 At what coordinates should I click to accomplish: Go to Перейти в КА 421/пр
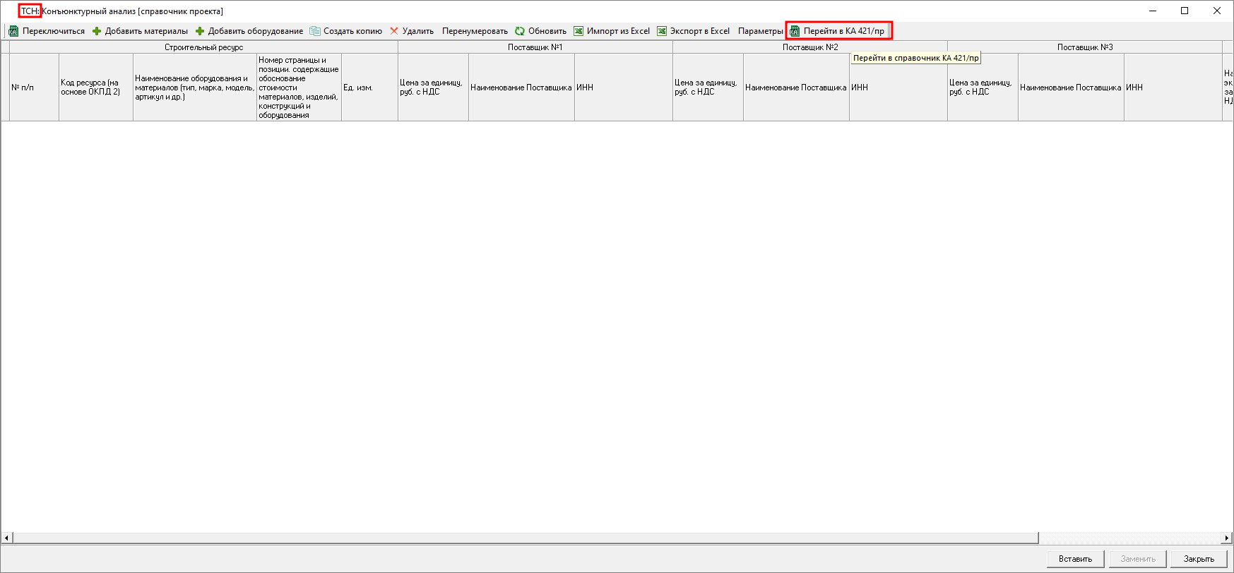(x=838, y=31)
